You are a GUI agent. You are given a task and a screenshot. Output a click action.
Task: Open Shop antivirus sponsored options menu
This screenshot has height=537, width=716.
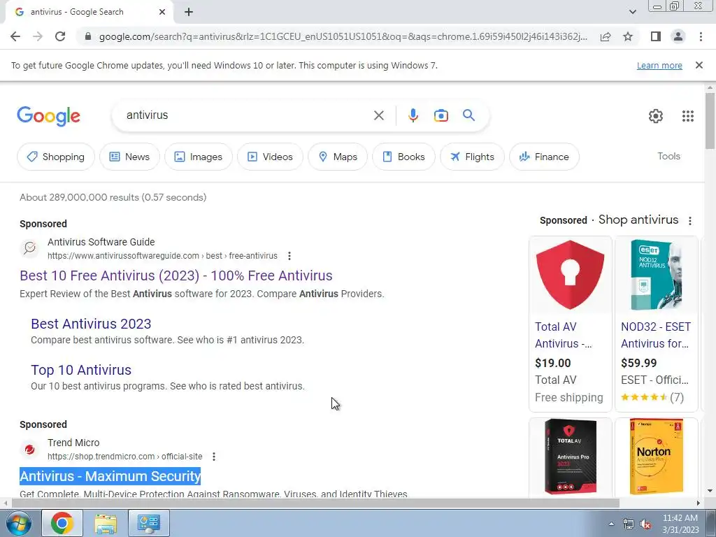690,220
